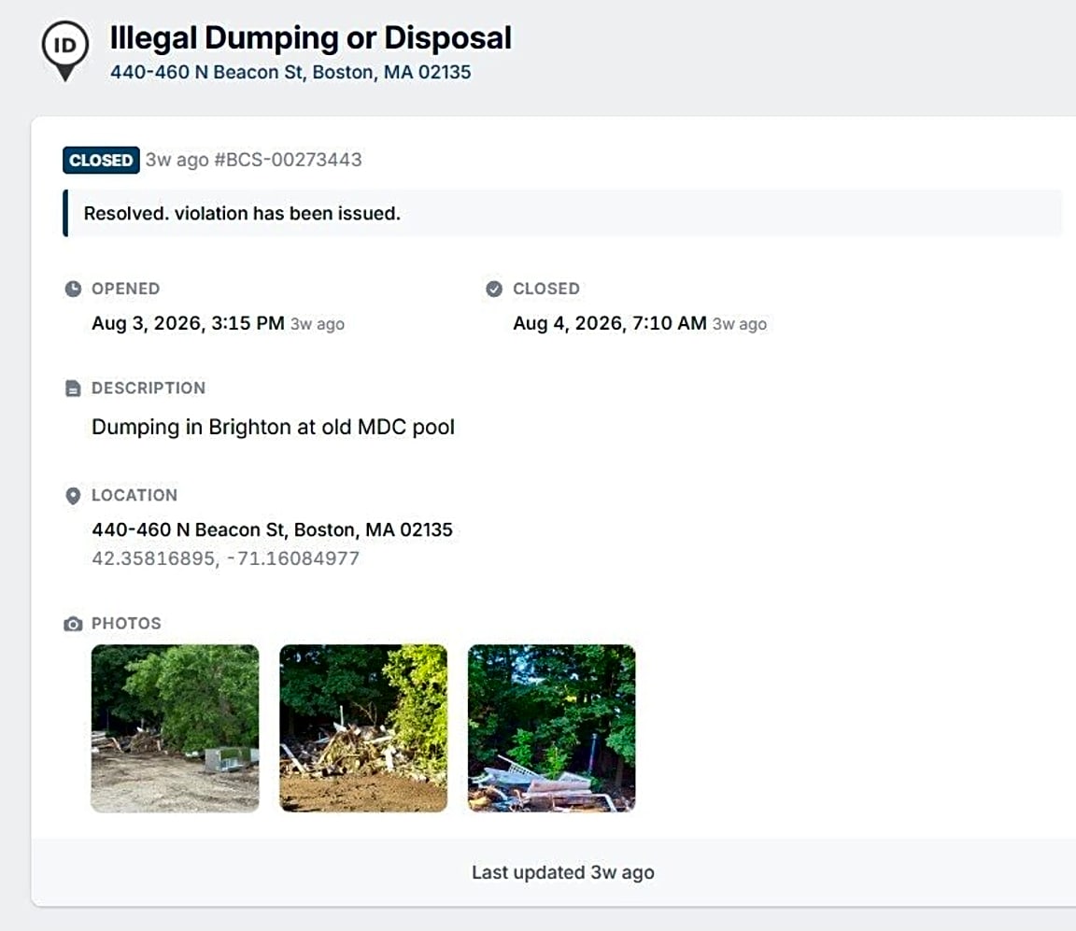The image size is (1076, 931).
Task: Click the checkmark icon beside CLOSED label
Action: pos(493,289)
